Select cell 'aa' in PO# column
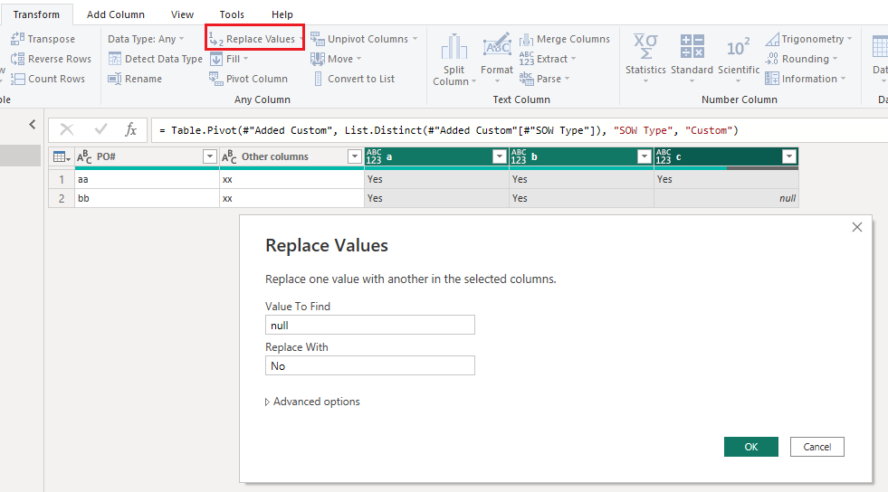 tap(147, 179)
